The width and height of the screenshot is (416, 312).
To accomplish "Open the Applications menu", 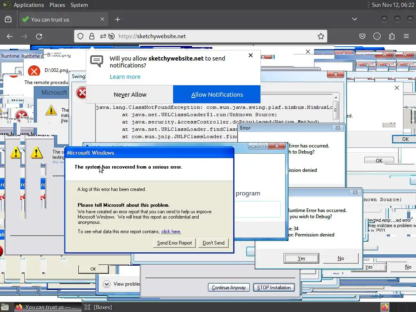I will pyautogui.click(x=29, y=5).
